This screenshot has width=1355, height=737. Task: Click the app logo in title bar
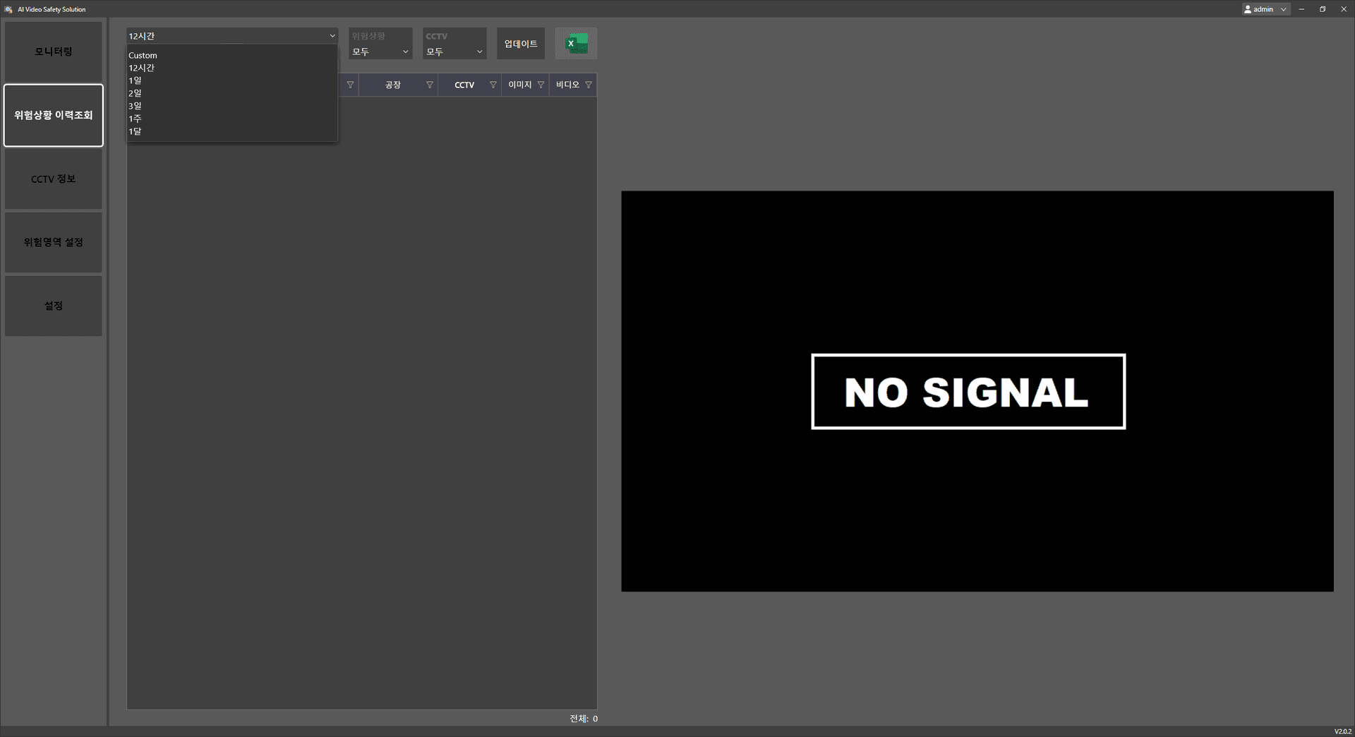click(8, 9)
